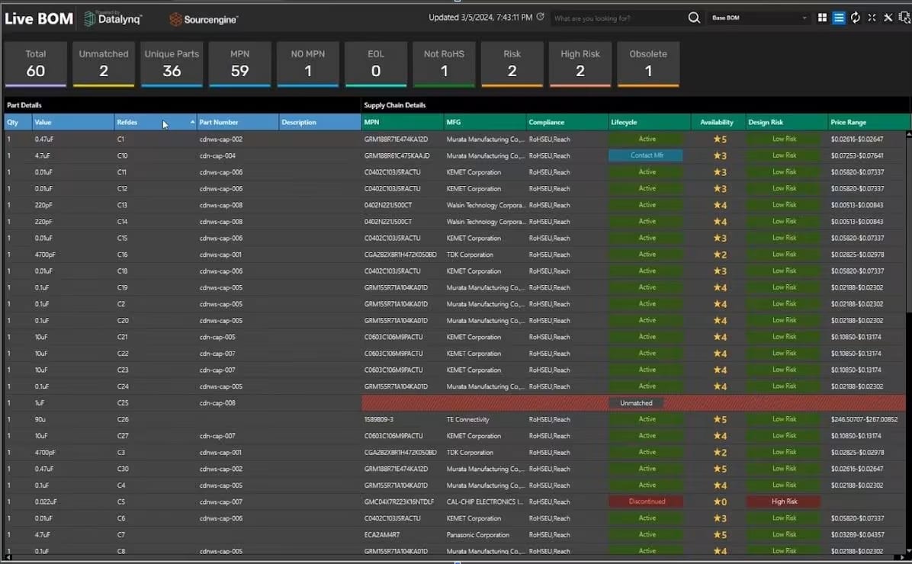
Task: Select the Unique Parts 36 card
Action: pyautogui.click(x=172, y=64)
